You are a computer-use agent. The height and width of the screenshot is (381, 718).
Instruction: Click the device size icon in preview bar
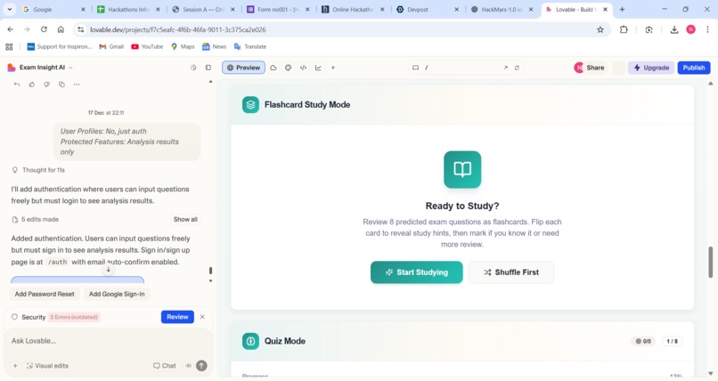(415, 68)
